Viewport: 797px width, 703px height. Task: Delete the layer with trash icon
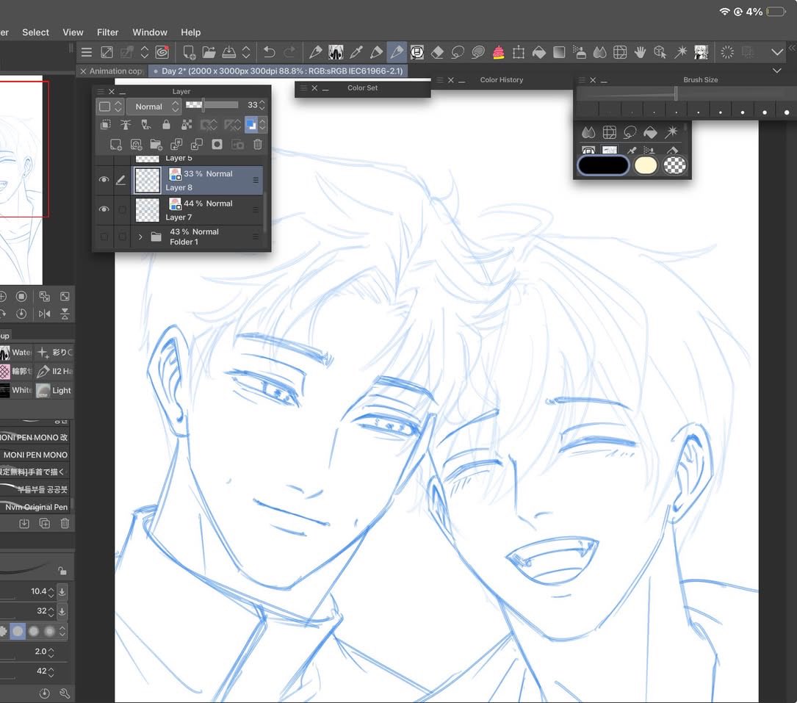[x=258, y=145]
